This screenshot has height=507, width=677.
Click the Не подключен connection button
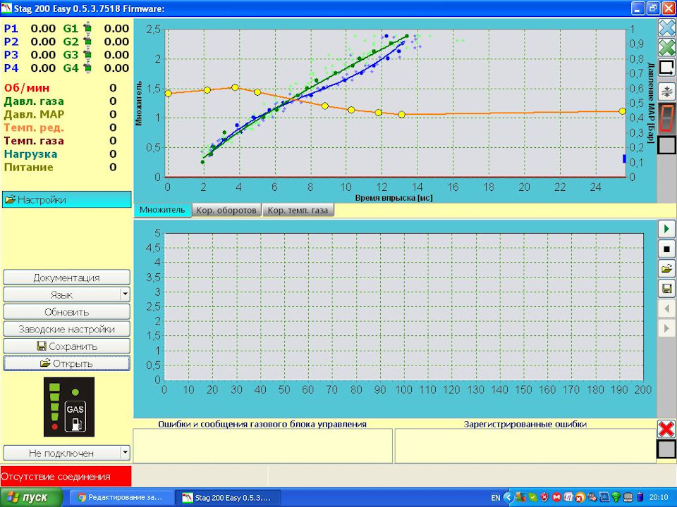click(62, 453)
